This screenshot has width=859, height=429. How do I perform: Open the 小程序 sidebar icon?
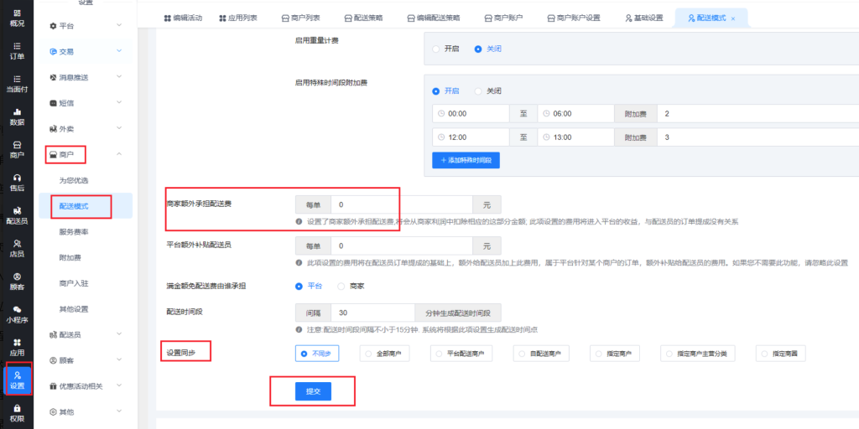pyautogui.click(x=17, y=313)
